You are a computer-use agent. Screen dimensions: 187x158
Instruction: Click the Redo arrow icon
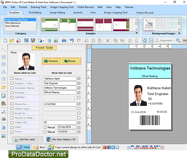pyautogui.click(x=79, y=41)
